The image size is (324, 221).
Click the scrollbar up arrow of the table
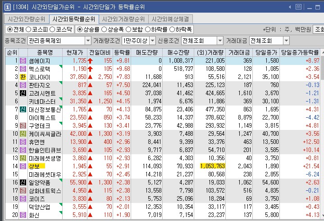coord(322,53)
